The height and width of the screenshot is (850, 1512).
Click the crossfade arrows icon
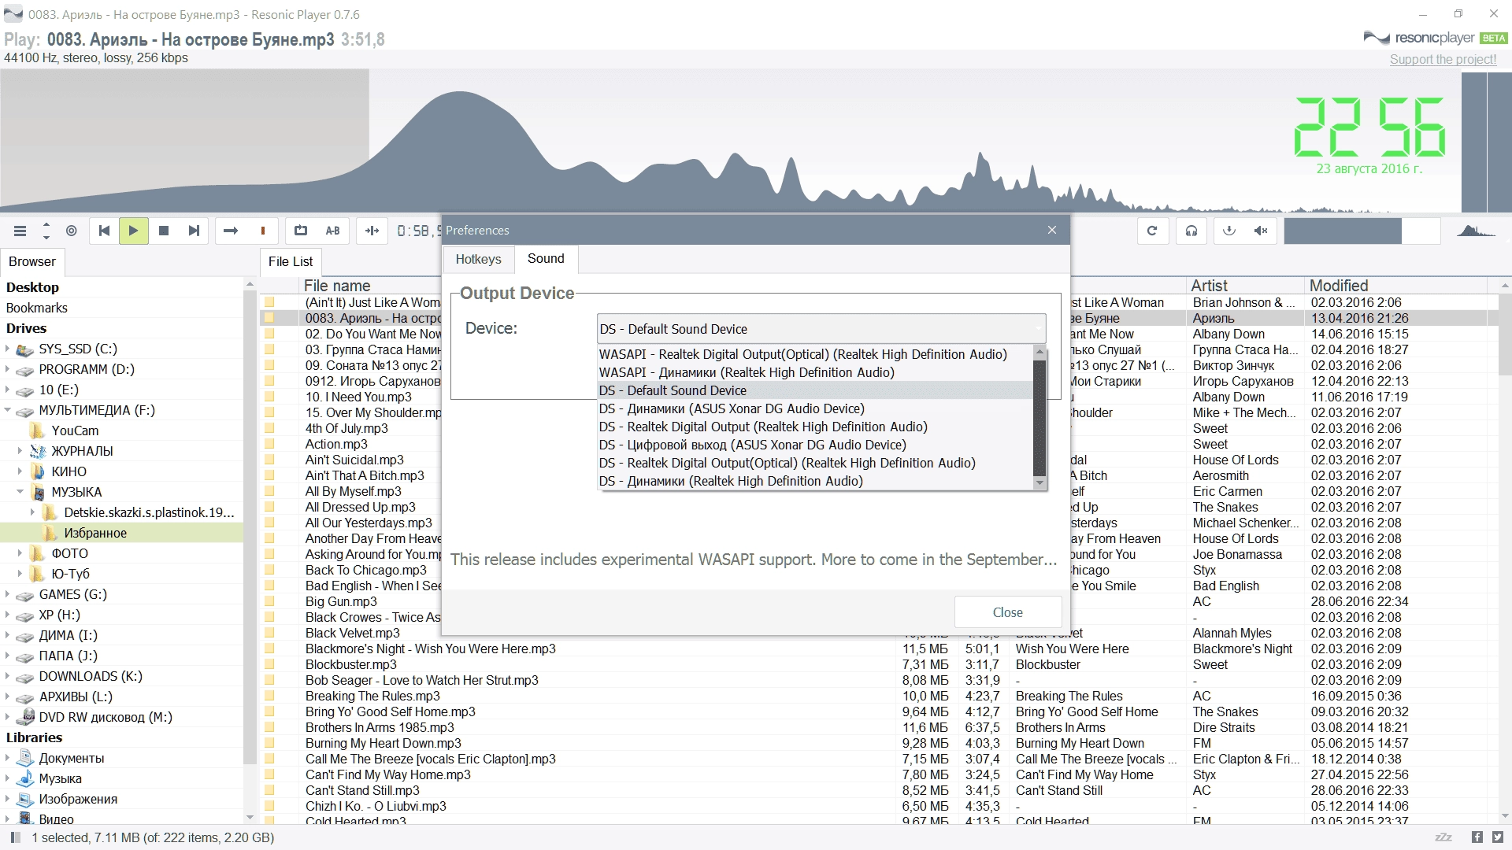tap(372, 231)
